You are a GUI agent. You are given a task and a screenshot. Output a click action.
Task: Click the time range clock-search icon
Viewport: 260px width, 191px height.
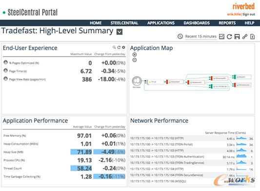click(x=180, y=36)
